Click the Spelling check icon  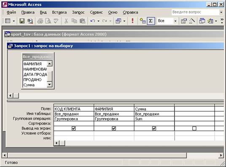[x=56, y=21]
